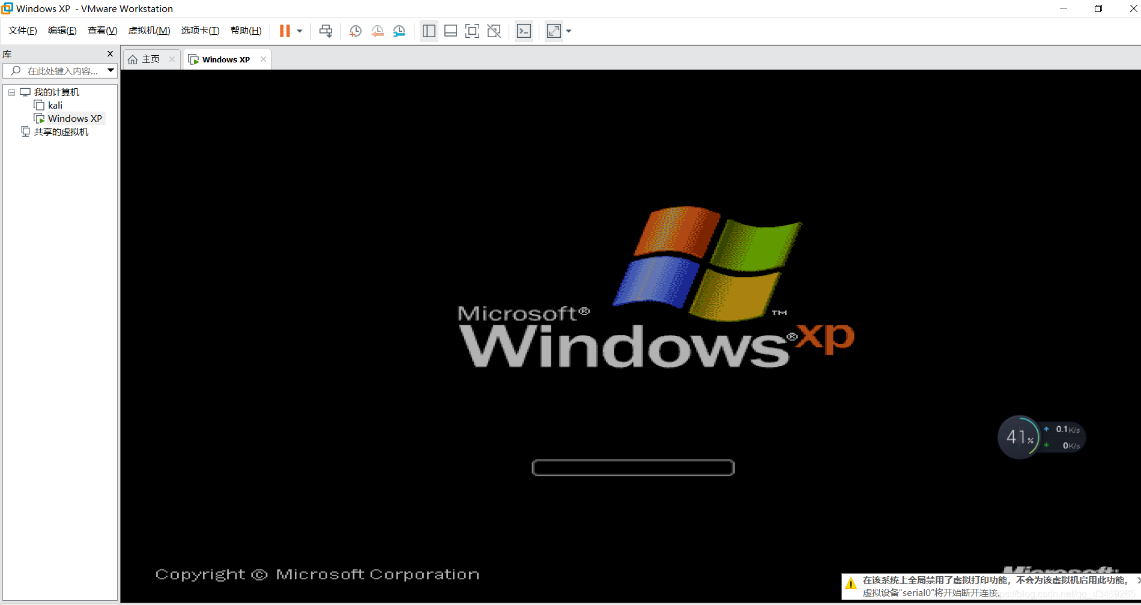Revert to the previous snapshot
The image size is (1141, 605).
point(377,31)
